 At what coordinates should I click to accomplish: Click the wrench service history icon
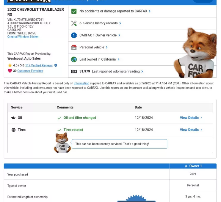74,23
